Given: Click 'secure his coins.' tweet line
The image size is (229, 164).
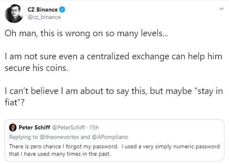Looking at the screenshot, I should (36, 68).
